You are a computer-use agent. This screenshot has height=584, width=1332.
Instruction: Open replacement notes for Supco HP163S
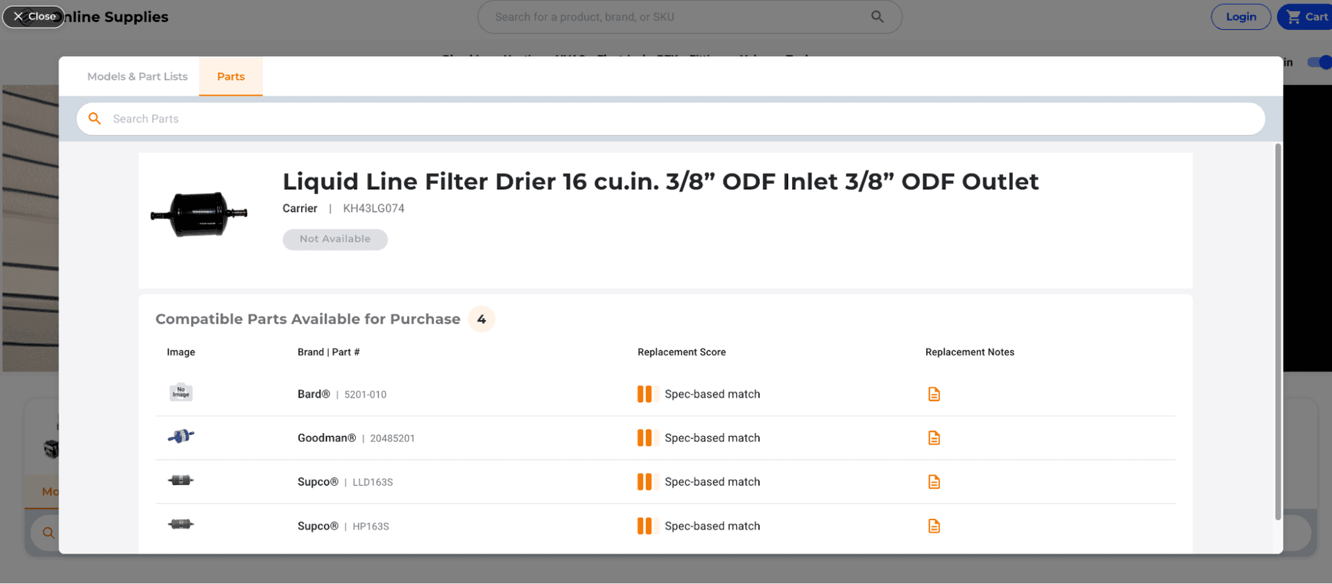point(934,526)
